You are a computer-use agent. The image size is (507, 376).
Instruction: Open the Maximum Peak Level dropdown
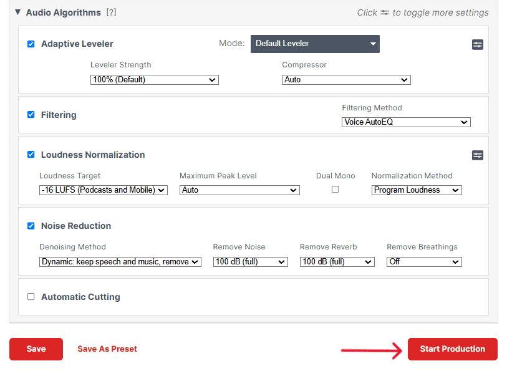tap(239, 190)
